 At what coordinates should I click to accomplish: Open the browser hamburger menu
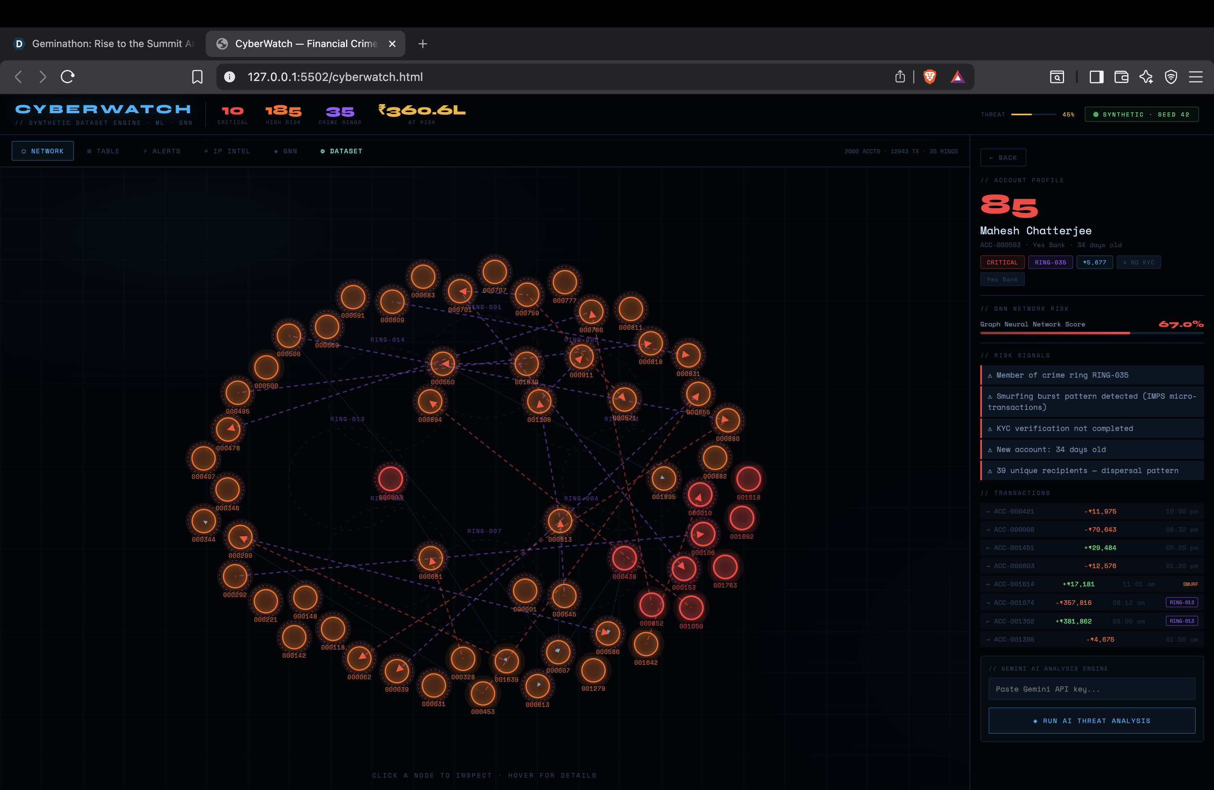pyautogui.click(x=1196, y=76)
